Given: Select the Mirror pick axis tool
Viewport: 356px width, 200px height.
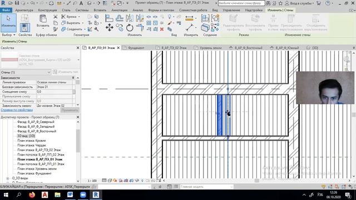Looking at the screenshot, I should (130, 18).
